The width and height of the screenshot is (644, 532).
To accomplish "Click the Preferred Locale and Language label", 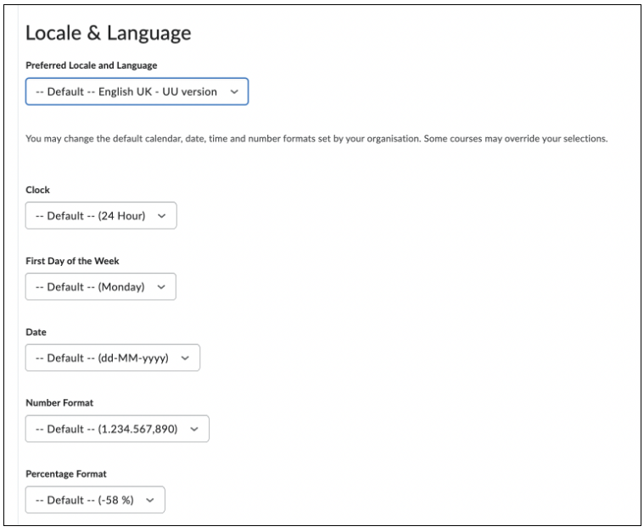I will pos(91,65).
